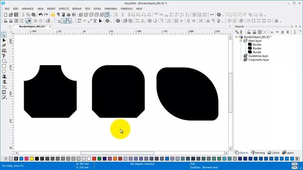Click the help question mark icon

click(74, 15)
